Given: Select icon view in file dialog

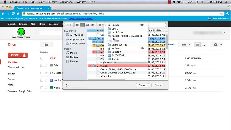Looking at the screenshot, I should pos(77,25).
